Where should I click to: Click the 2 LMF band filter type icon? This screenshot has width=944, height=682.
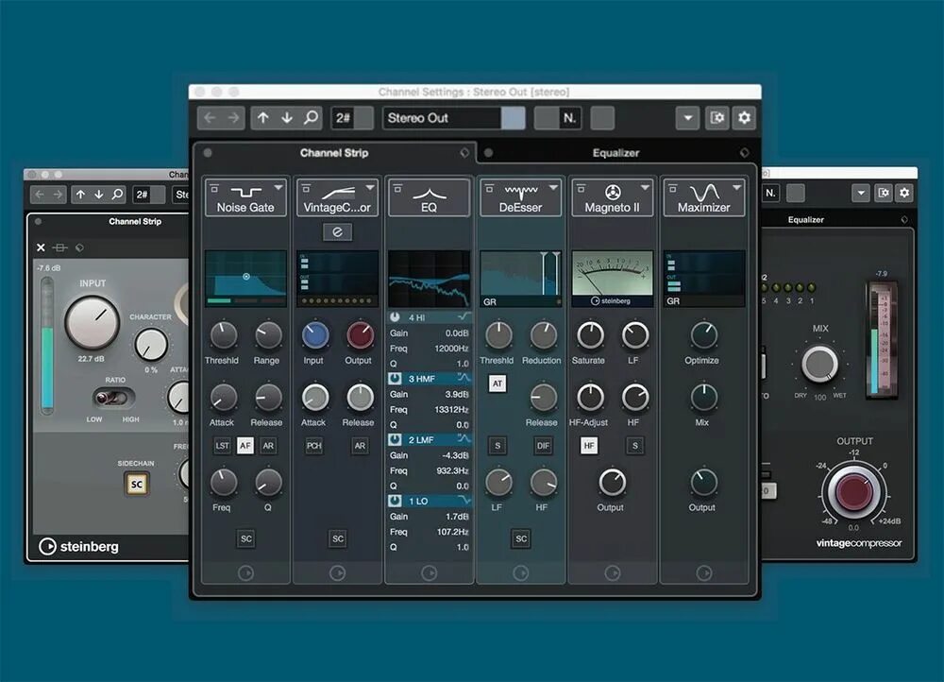463,440
